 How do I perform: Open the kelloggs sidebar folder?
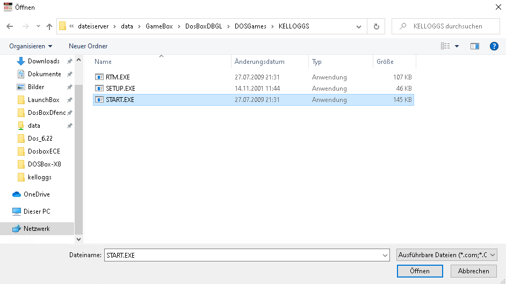pyautogui.click(x=39, y=177)
